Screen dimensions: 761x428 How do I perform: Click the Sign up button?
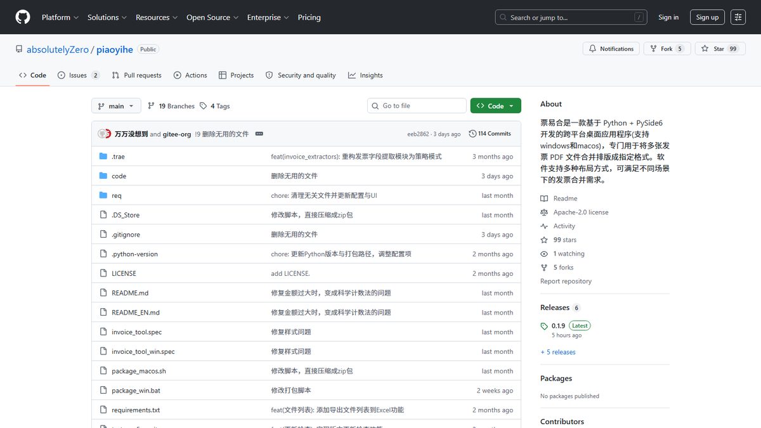[x=707, y=17]
